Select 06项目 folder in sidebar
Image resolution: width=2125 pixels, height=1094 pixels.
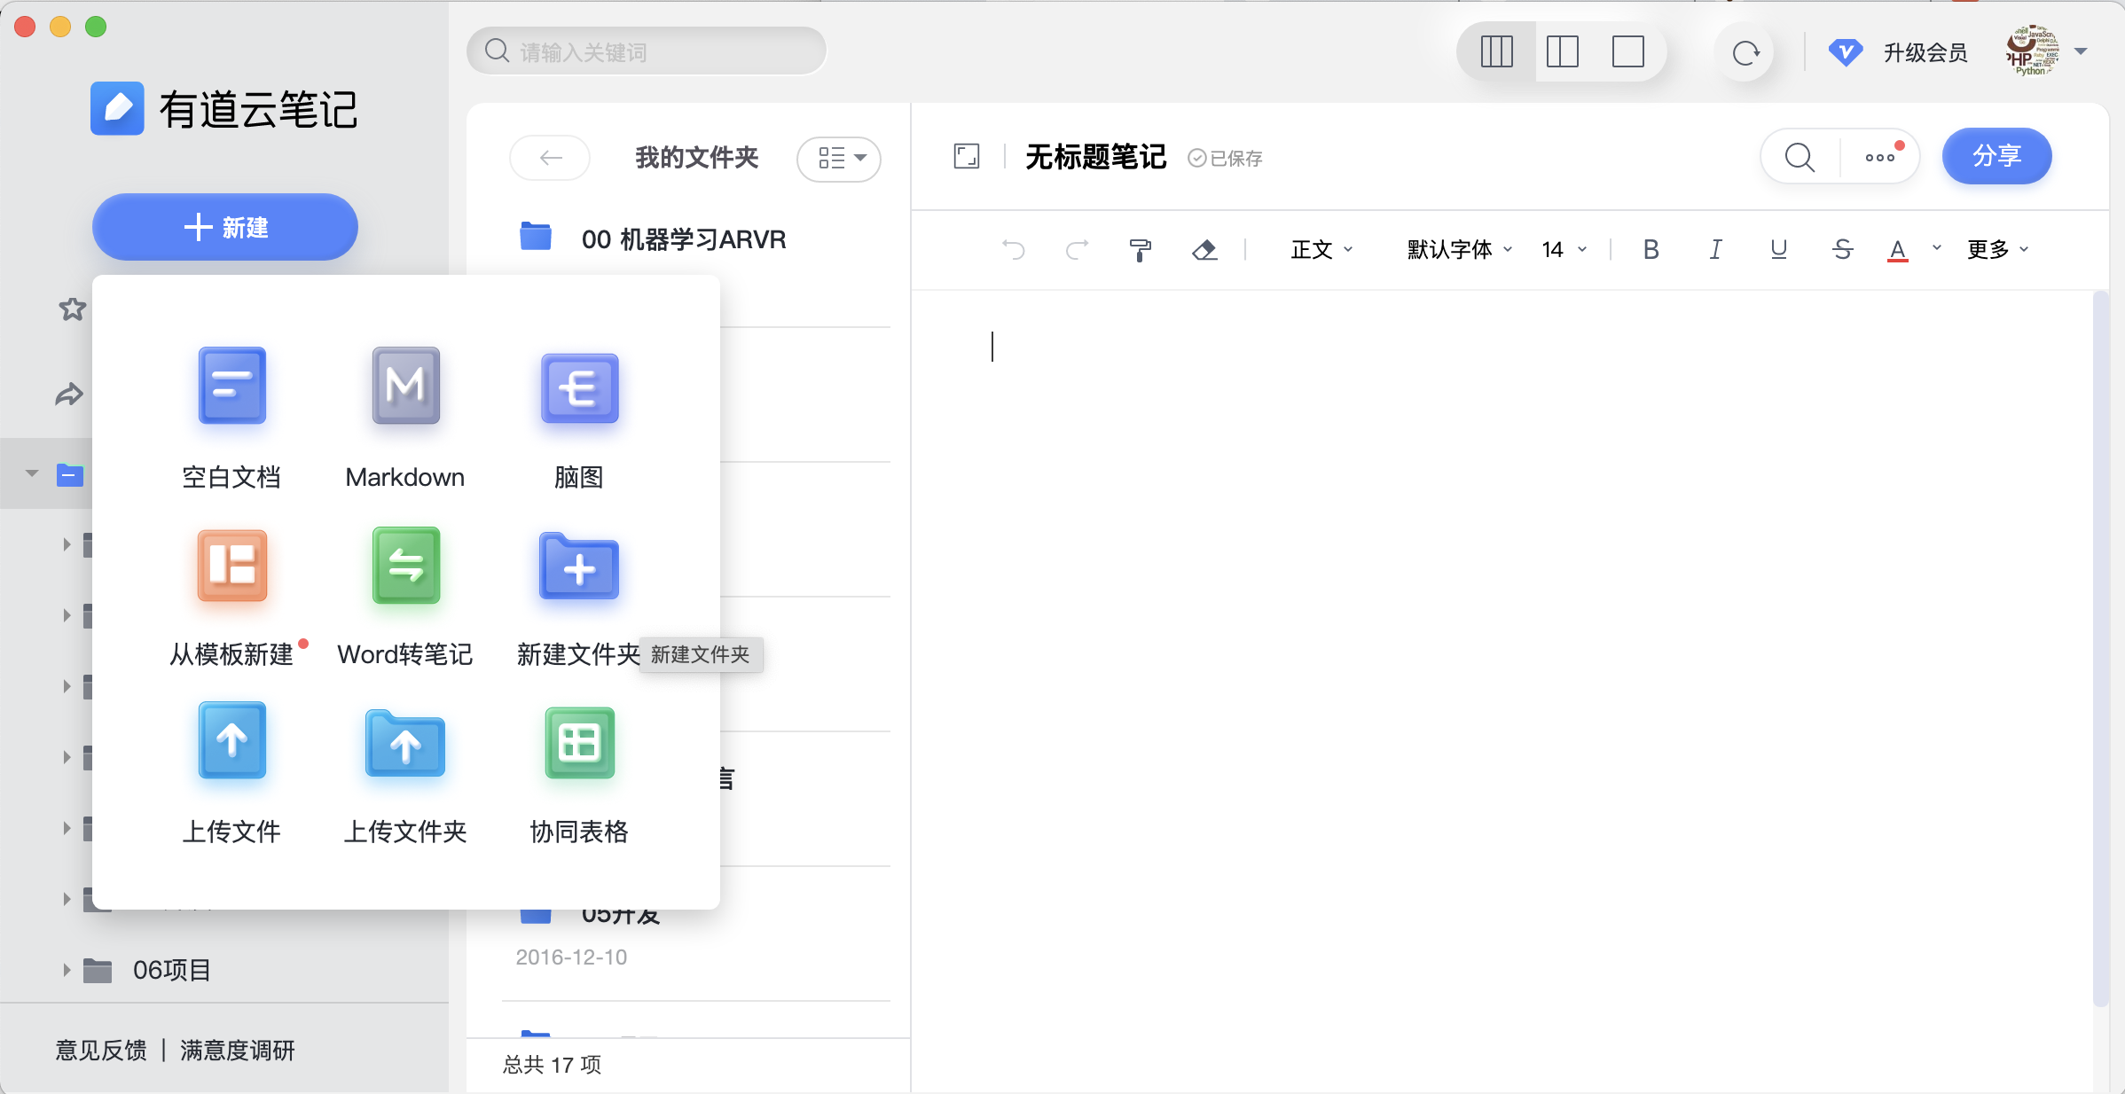tap(171, 970)
